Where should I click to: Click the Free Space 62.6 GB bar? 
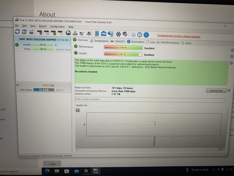pos(44,90)
